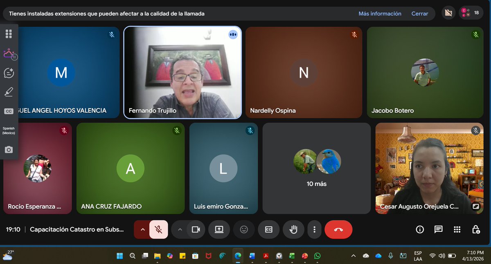
Task: Open the Windows Start menu
Action: 120,256
